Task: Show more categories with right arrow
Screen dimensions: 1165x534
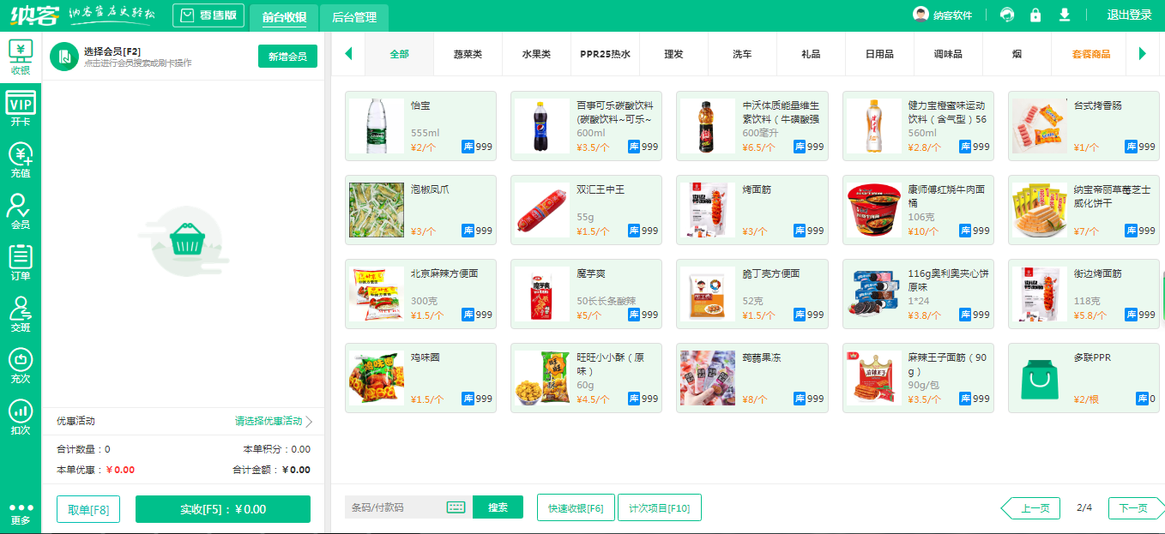Action: point(1143,54)
